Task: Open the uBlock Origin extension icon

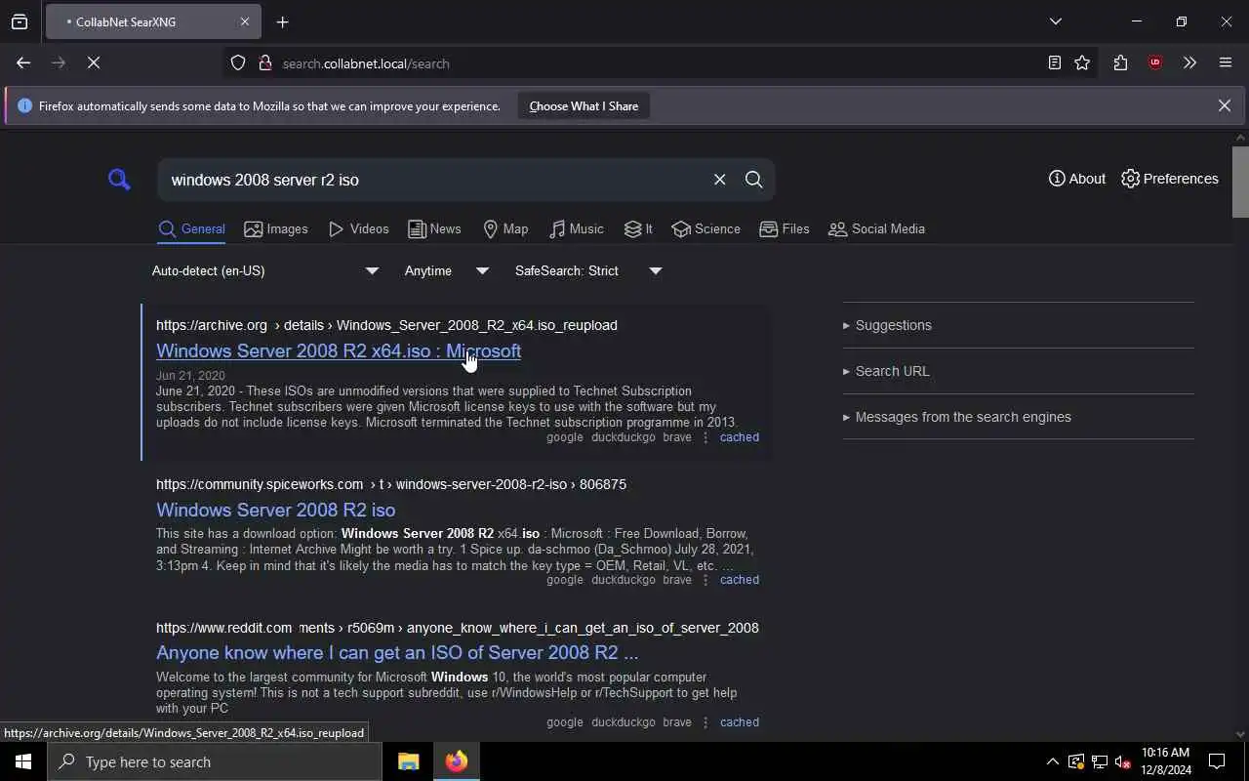Action: [x=1155, y=63]
